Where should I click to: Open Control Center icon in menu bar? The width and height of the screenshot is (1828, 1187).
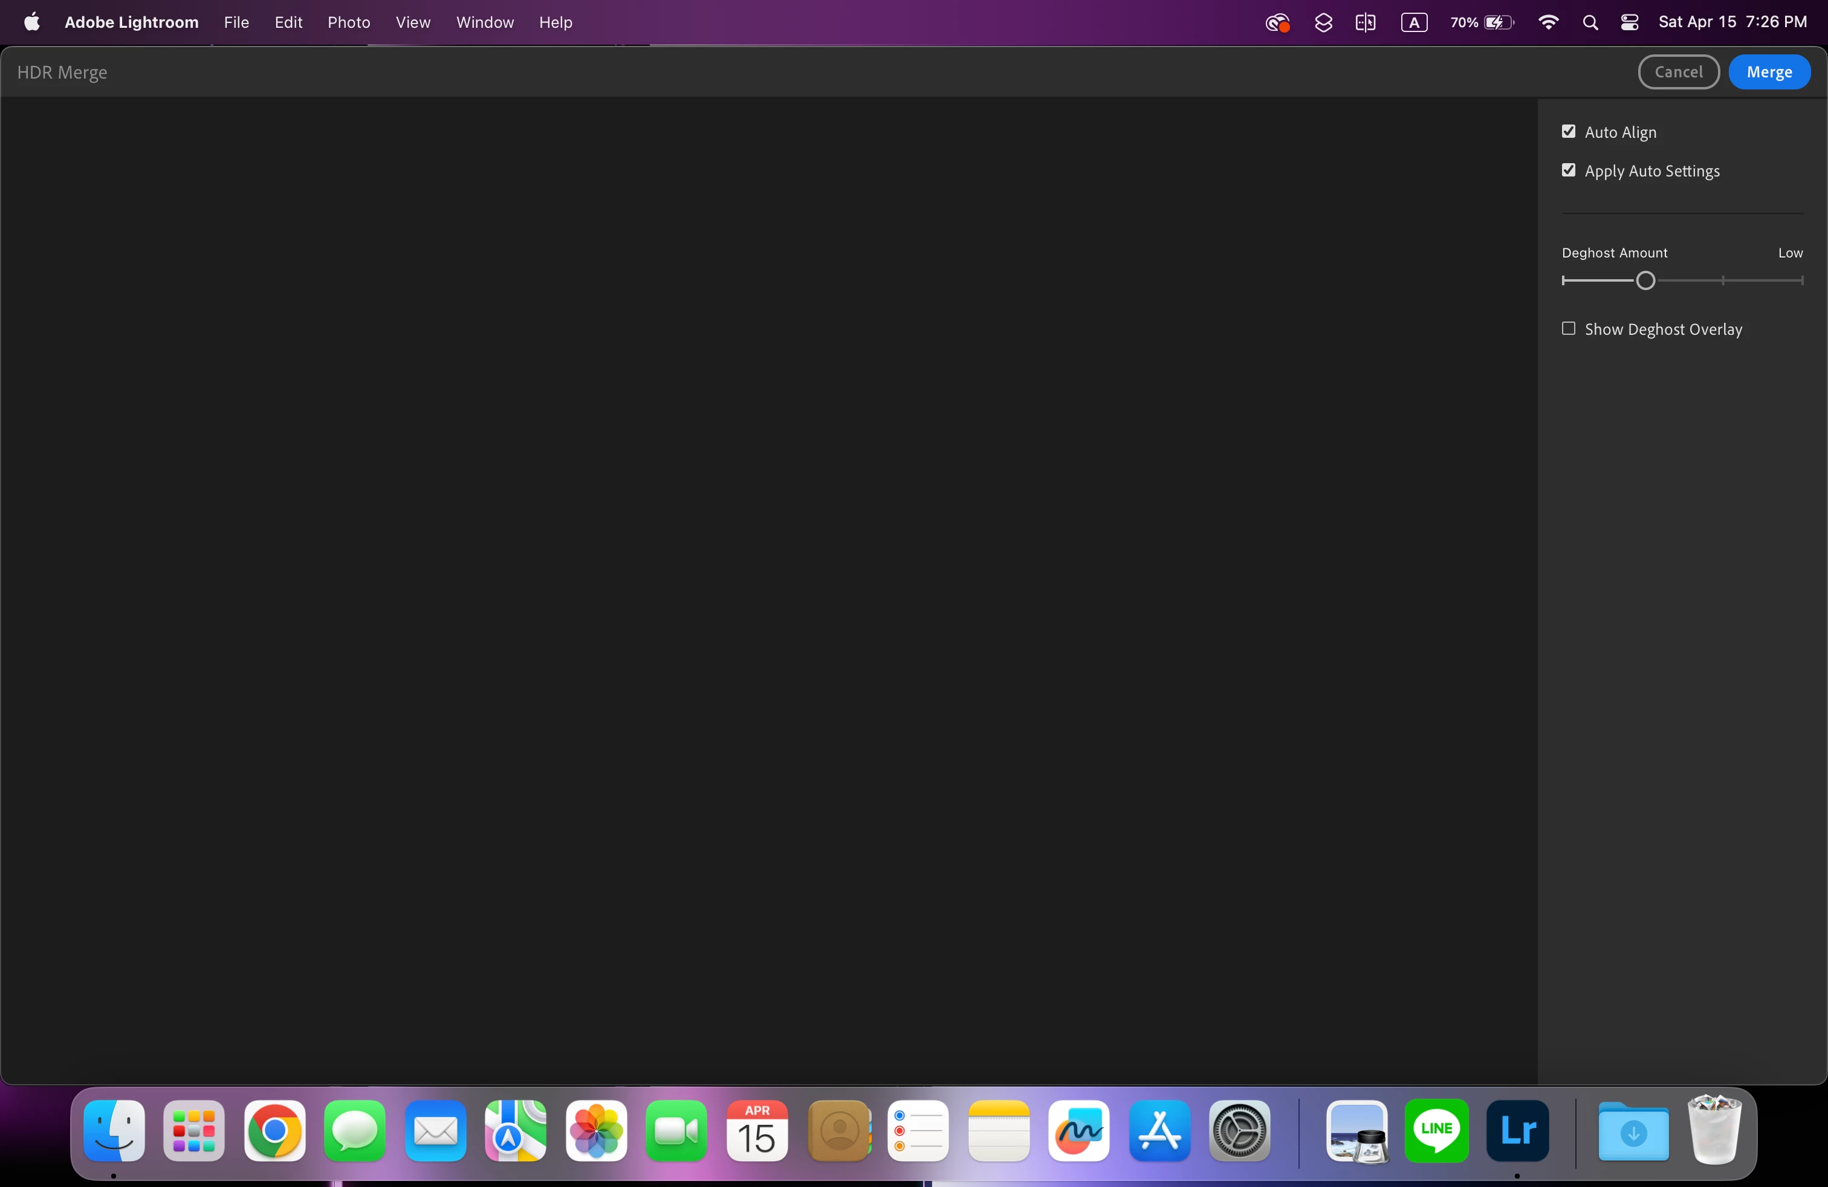pyautogui.click(x=1630, y=23)
